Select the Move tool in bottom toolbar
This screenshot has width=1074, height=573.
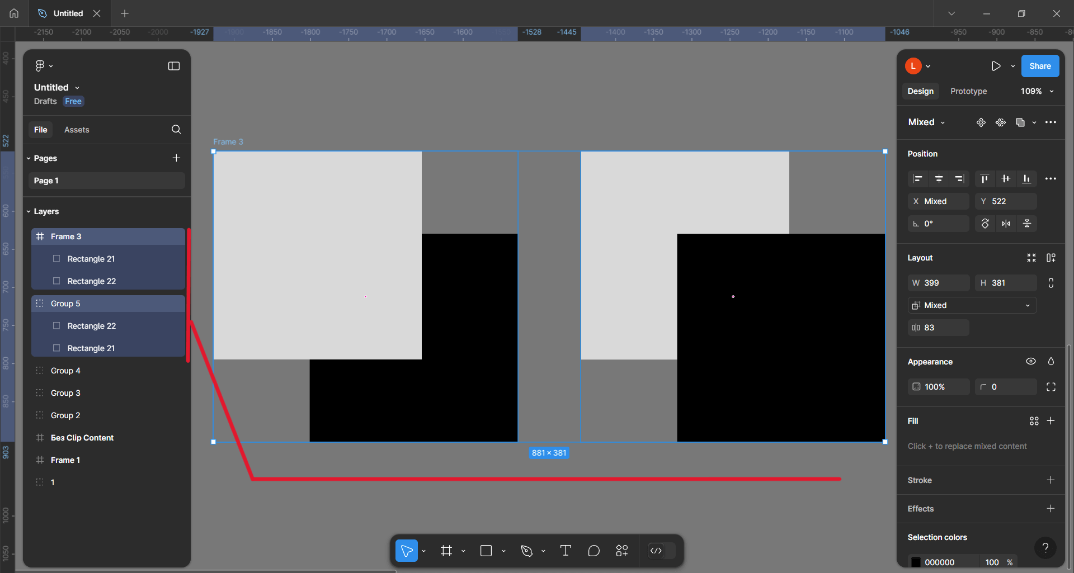tap(407, 551)
